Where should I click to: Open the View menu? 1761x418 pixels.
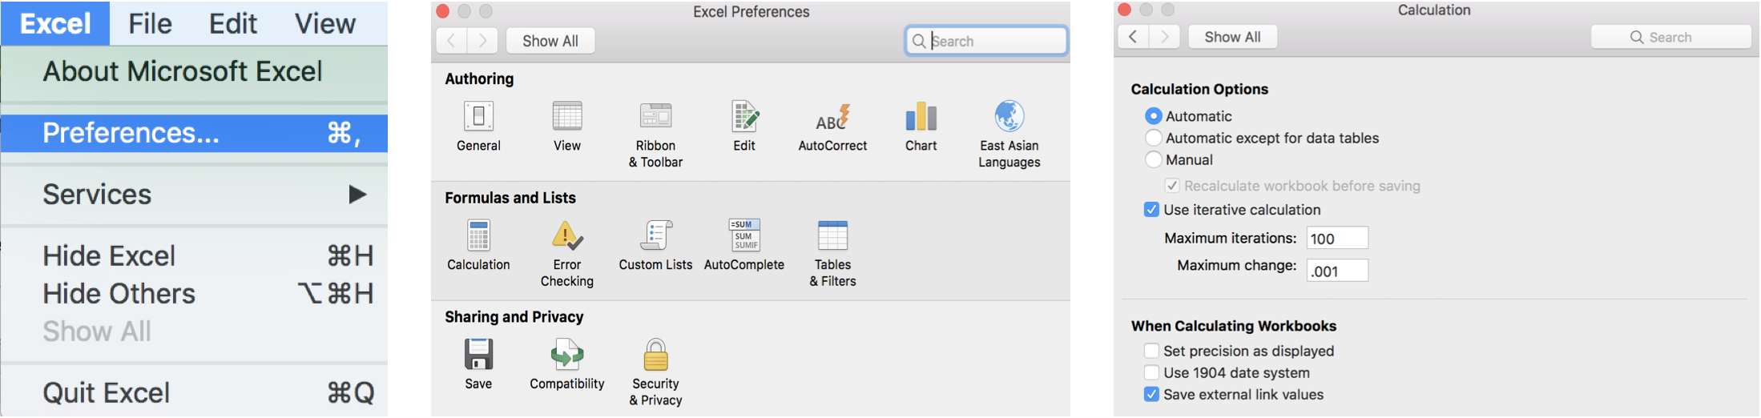[324, 23]
